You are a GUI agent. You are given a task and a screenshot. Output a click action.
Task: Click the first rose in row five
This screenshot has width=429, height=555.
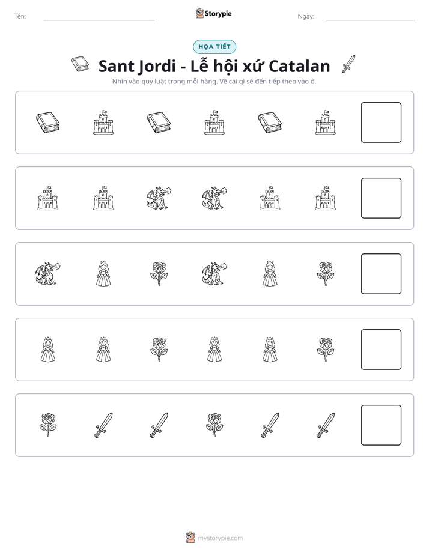[x=48, y=425]
